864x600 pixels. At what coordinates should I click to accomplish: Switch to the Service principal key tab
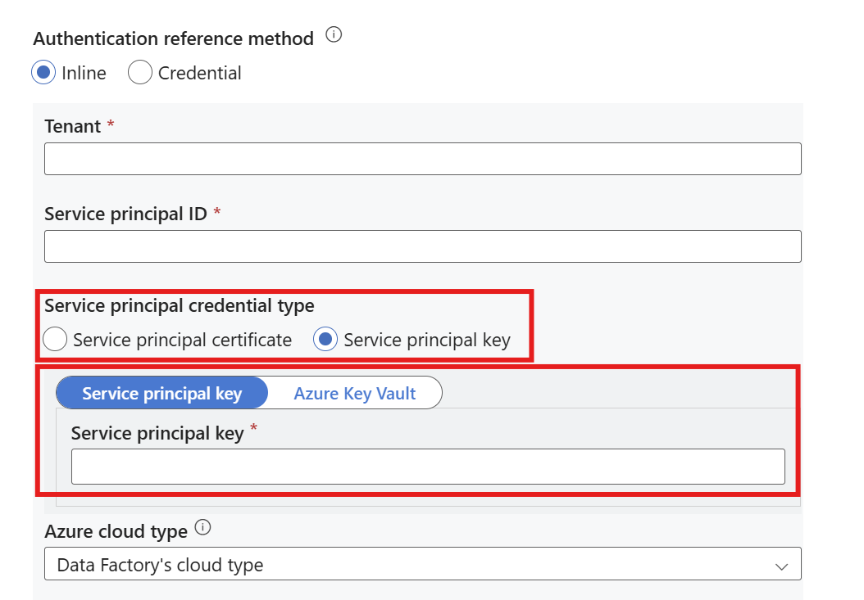(x=162, y=394)
